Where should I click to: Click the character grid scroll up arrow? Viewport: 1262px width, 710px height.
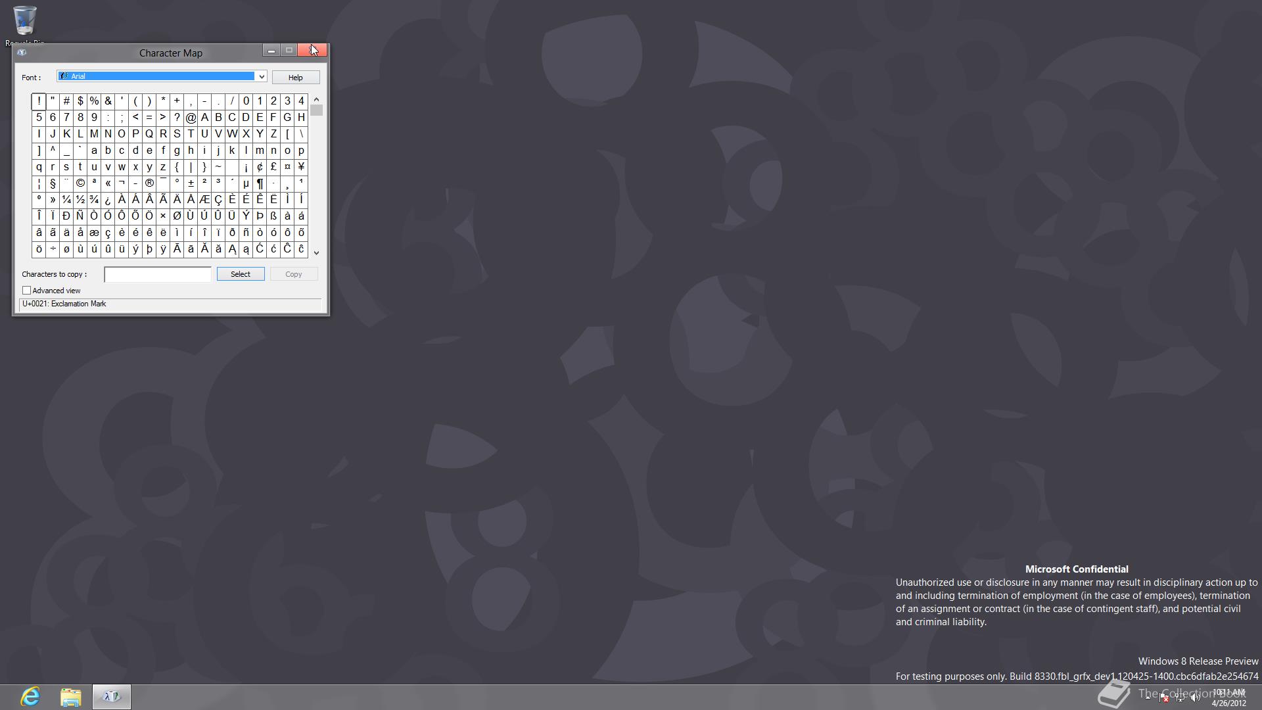tap(316, 99)
